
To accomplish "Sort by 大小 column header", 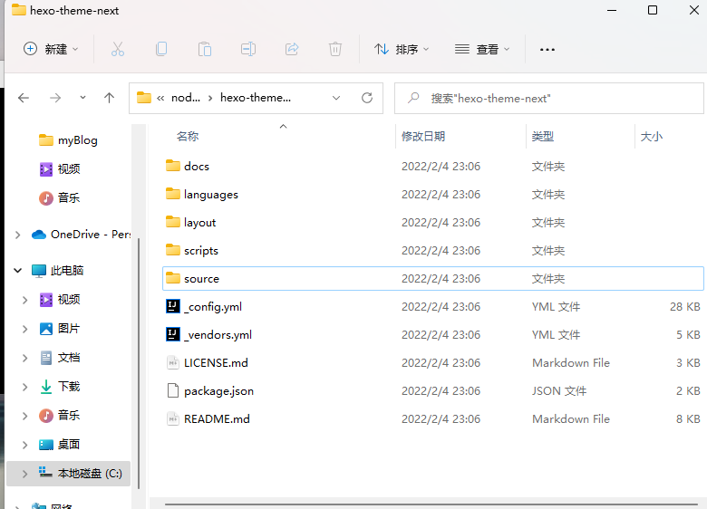I will (x=652, y=136).
